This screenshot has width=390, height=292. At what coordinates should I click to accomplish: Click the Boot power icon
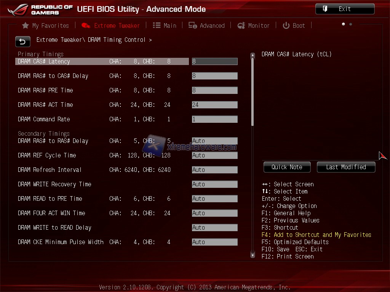pyautogui.click(x=286, y=25)
